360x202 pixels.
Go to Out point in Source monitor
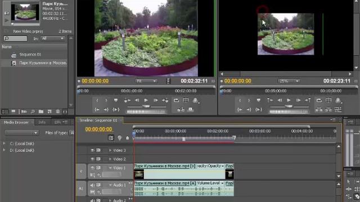(106, 110)
